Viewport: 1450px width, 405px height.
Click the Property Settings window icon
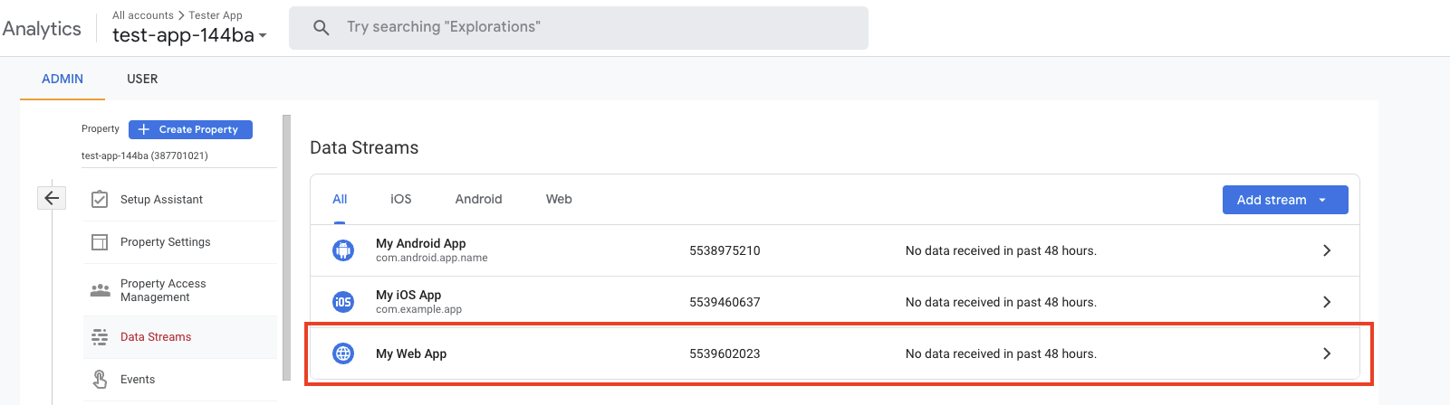point(100,242)
